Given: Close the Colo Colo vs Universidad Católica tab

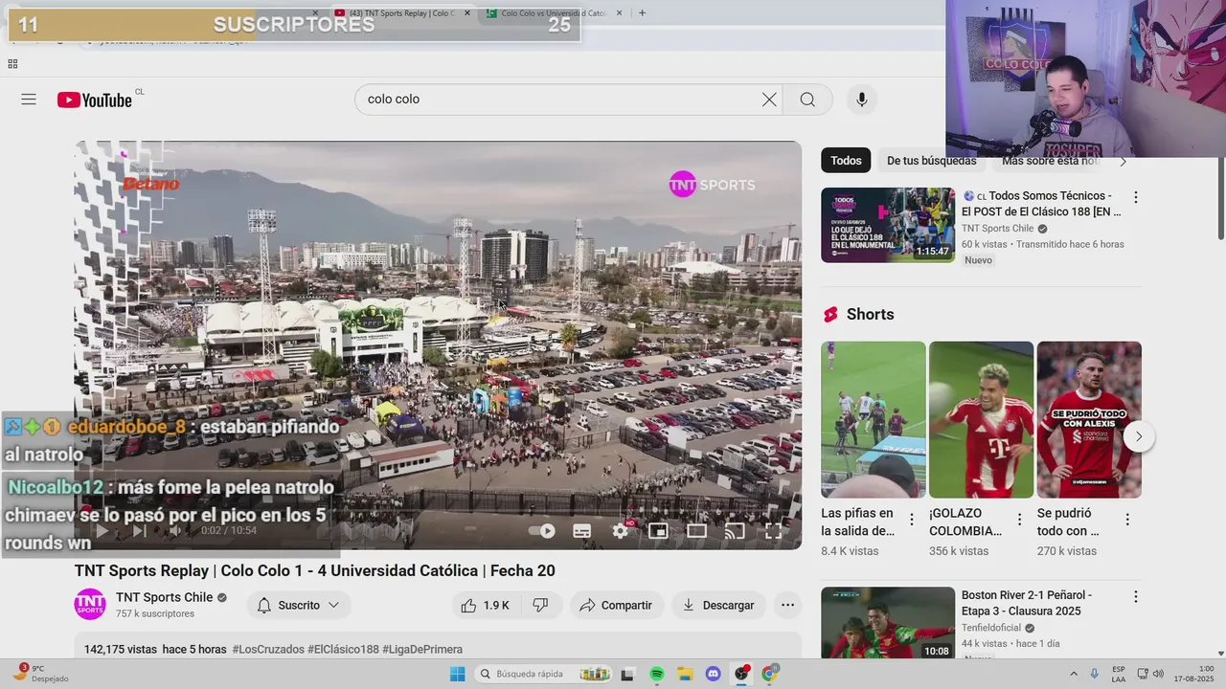Looking at the screenshot, I should point(619,12).
